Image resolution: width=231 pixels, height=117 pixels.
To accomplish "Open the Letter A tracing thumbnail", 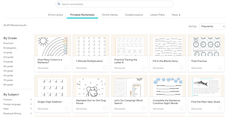I will tap(129, 47).
